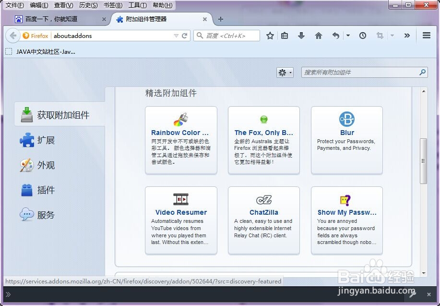Reload the page with the refresh icon

[x=184, y=36]
